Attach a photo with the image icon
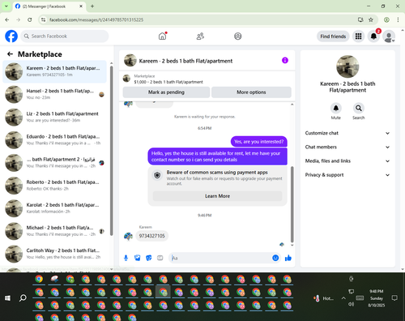The width and height of the screenshot is (405, 321). pos(137,258)
